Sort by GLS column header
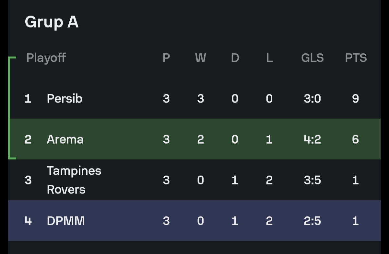 [312, 58]
